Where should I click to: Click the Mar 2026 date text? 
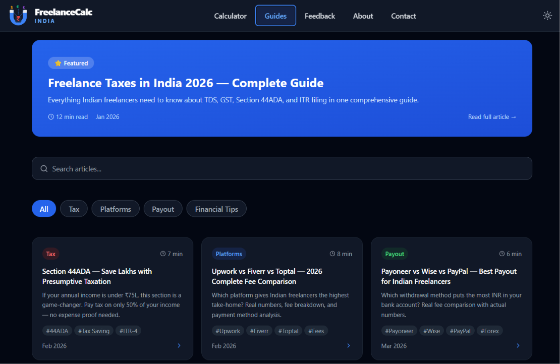click(394, 346)
